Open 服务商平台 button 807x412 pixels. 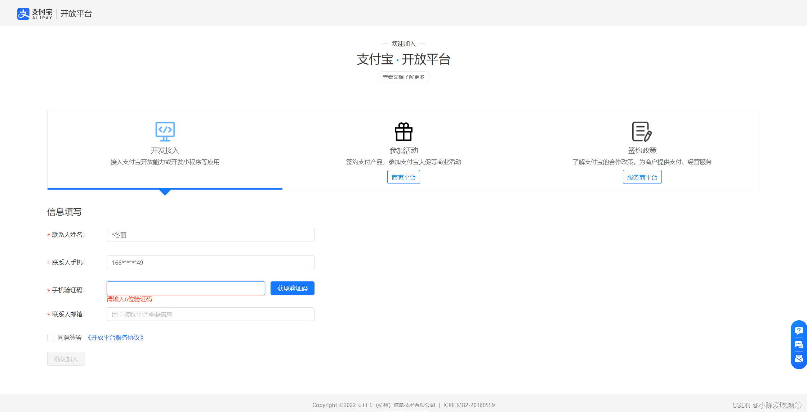(642, 177)
